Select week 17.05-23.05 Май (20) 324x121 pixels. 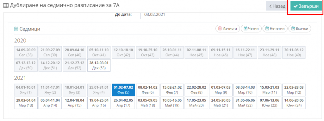point(196,103)
